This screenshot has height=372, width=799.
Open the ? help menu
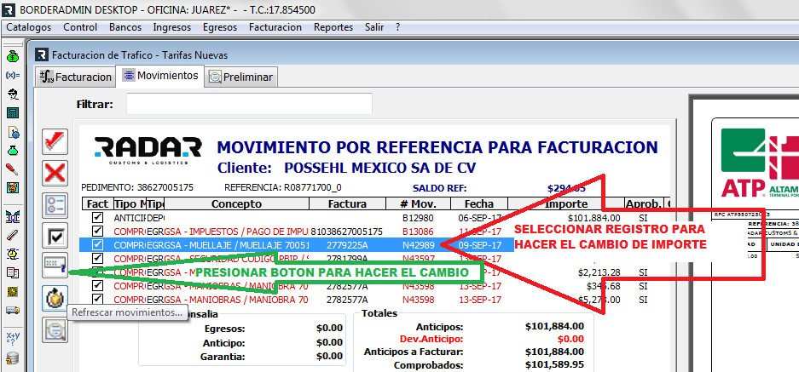[x=398, y=27]
